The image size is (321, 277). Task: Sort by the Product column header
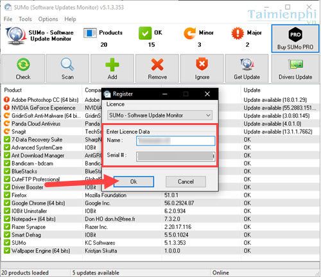[13, 90]
